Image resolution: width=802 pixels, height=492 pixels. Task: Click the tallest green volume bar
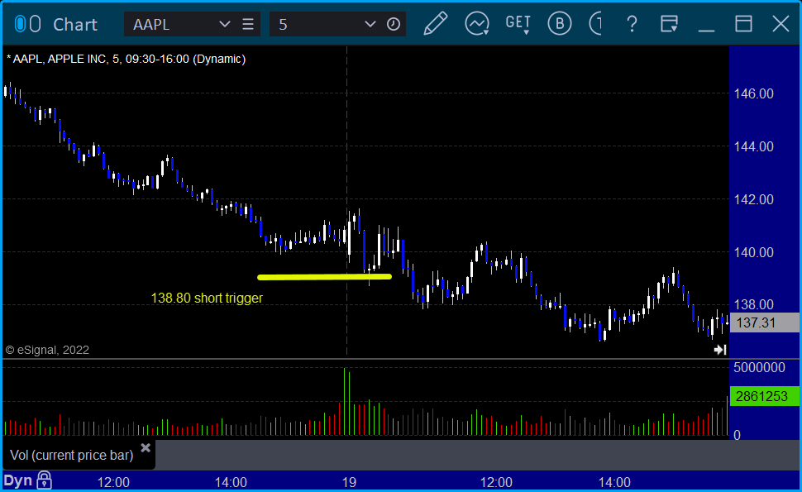pyautogui.click(x=344, y=402)
